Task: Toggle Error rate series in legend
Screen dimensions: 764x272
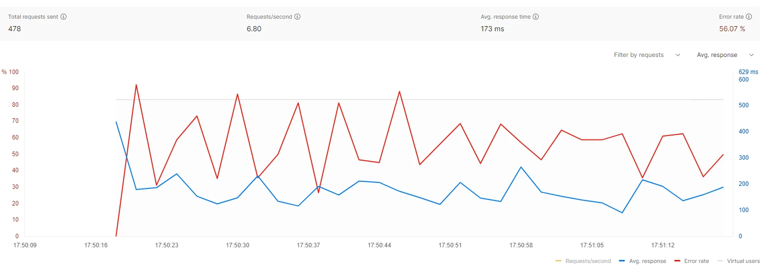Action: click(x=691, y=261)
